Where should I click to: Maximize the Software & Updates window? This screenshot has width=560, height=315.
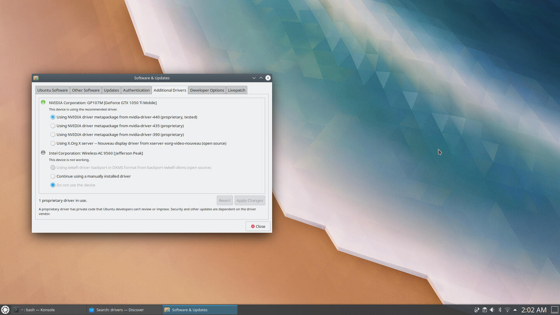261,78
